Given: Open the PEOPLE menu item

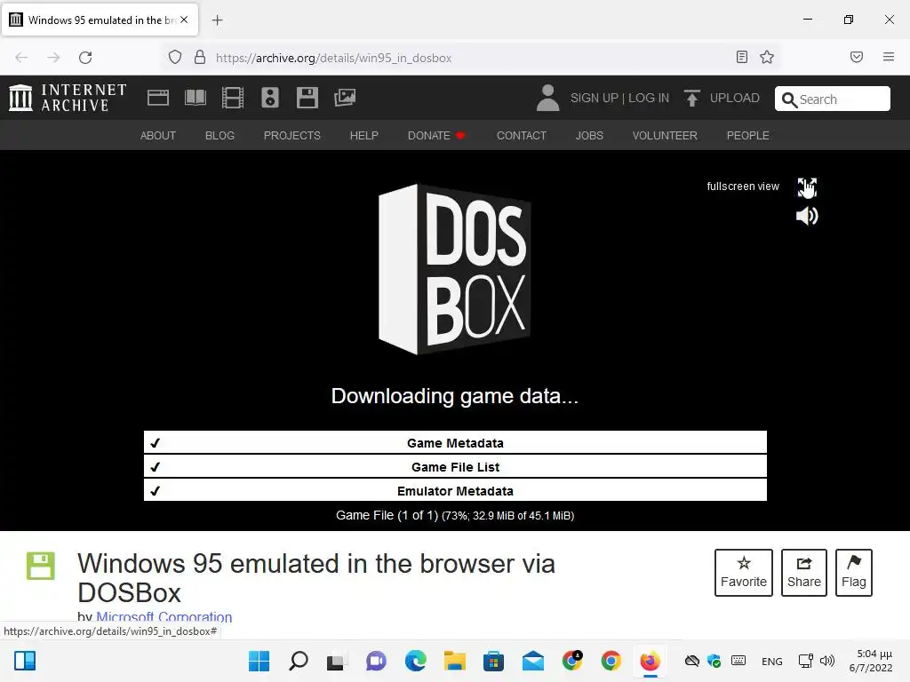Looking at the screenshot, I should pyautogui.click(x=747, y=136).
